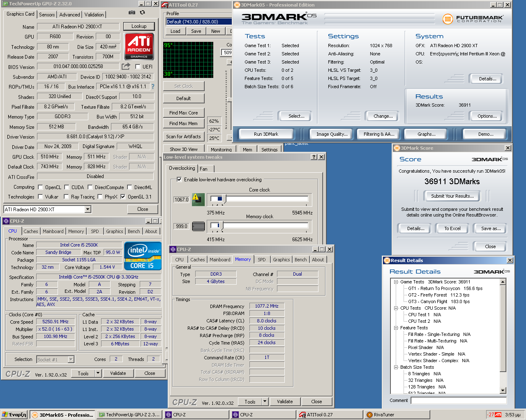
Task: Click the Intel Core i5 logo in CPU-Z
Action: (x=142, y=256)
